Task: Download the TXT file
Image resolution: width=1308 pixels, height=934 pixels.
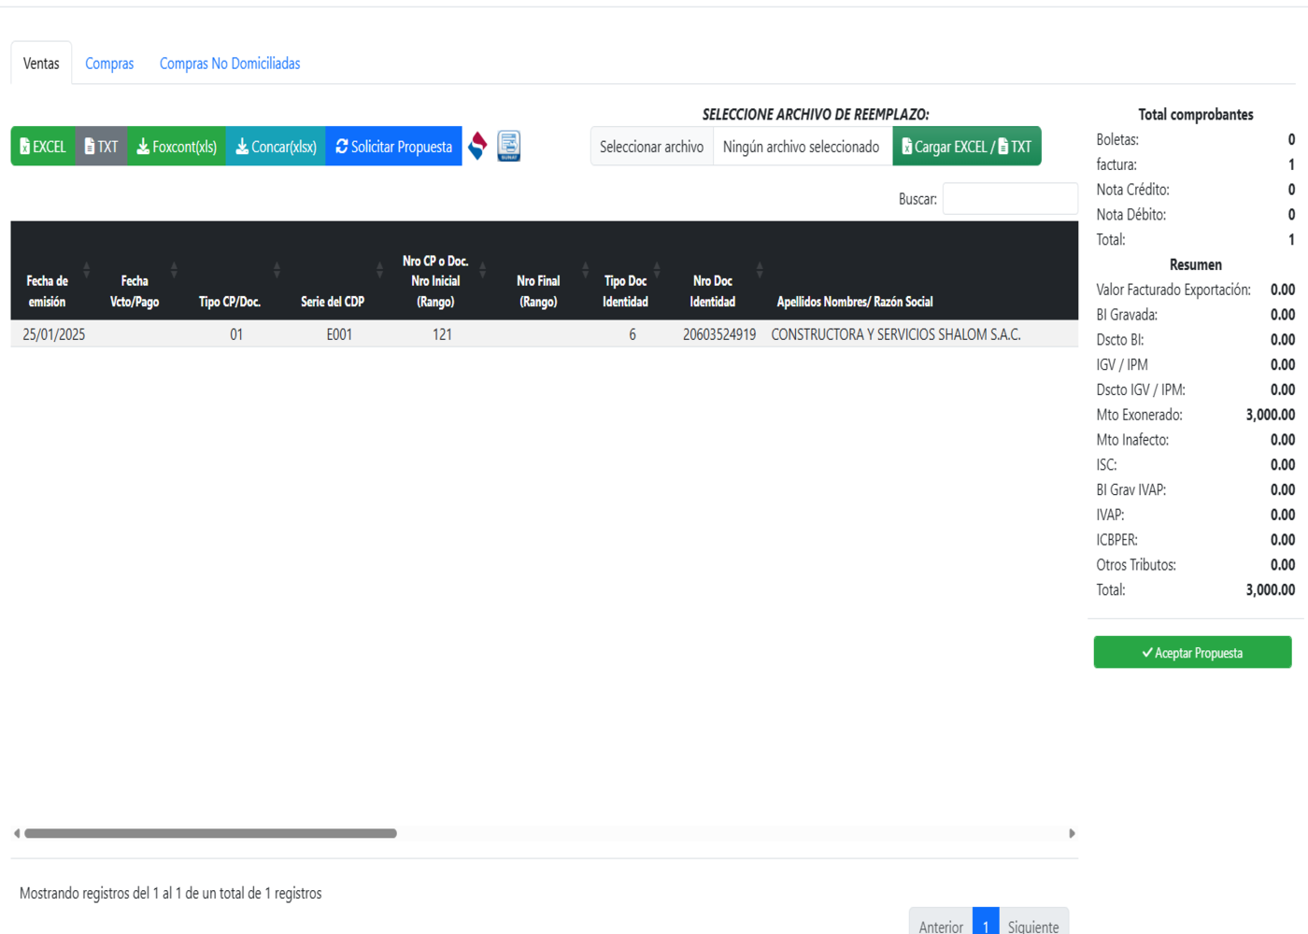Action: tap(101, 147)
